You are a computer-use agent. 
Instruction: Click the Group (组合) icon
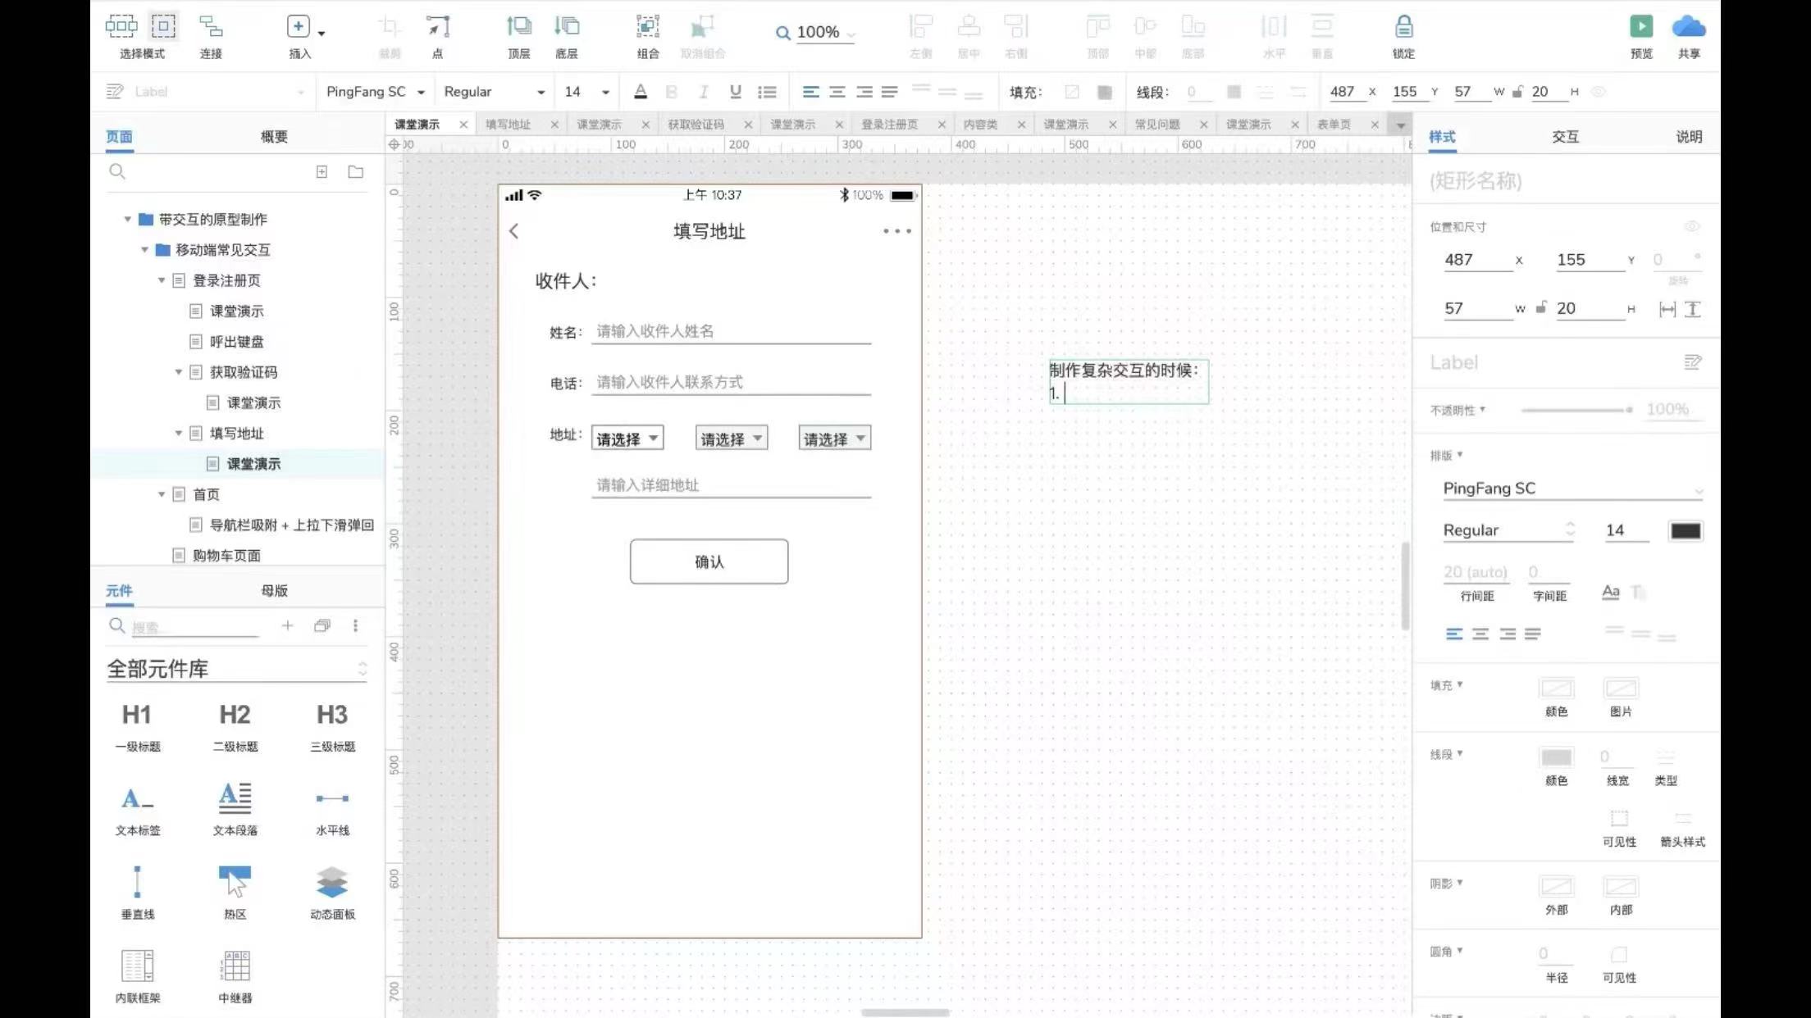[647, 27]
